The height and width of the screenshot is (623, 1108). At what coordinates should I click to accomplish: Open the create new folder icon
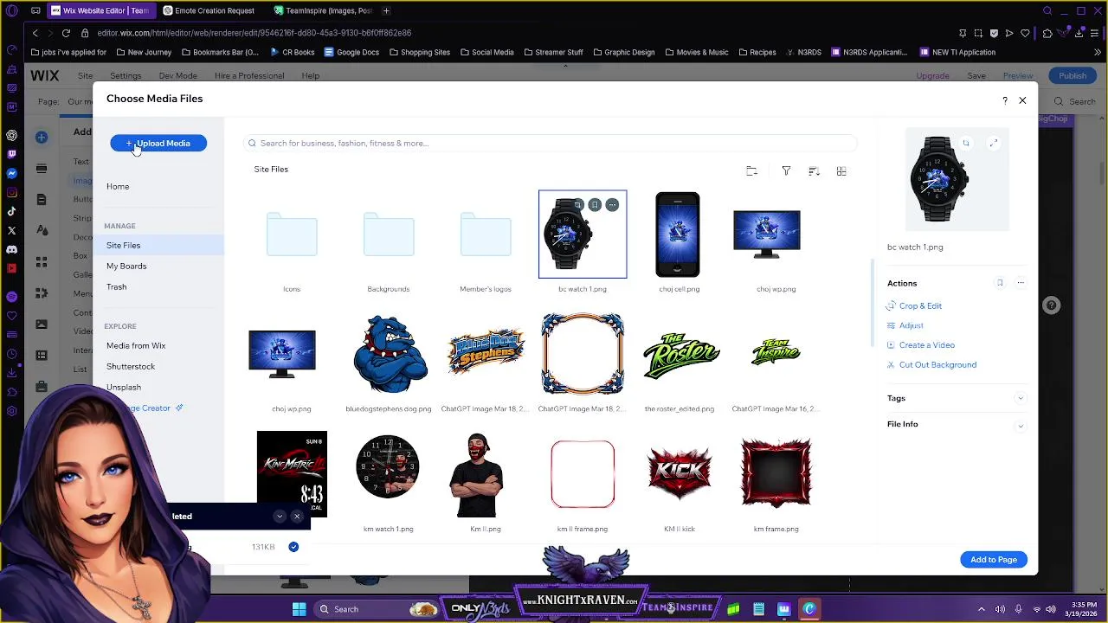pos(751,171)
